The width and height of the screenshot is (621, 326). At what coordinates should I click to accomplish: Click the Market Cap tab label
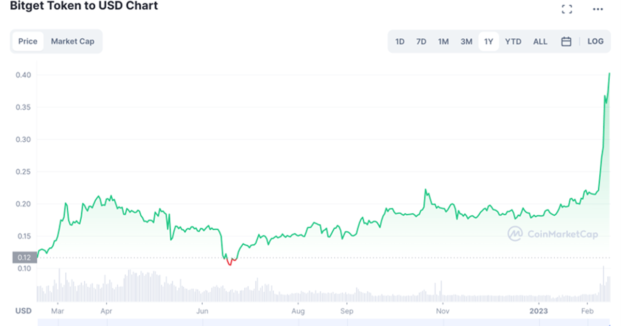pyautogui.click(x=72, y=41)
